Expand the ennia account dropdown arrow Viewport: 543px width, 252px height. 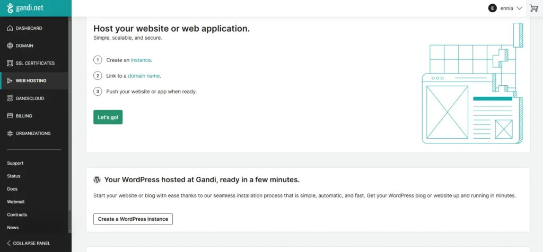coord(519,8)
